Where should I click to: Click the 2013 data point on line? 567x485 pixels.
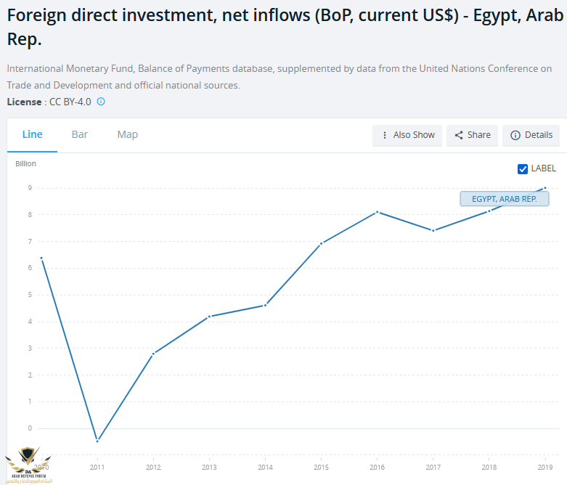point(209,317)
